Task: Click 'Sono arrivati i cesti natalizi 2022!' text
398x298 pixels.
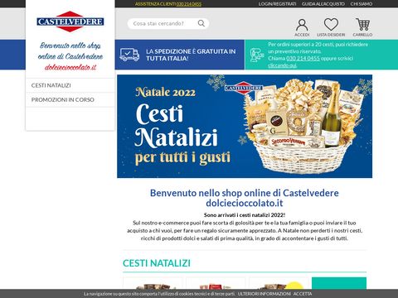Action: coord(245,215)
